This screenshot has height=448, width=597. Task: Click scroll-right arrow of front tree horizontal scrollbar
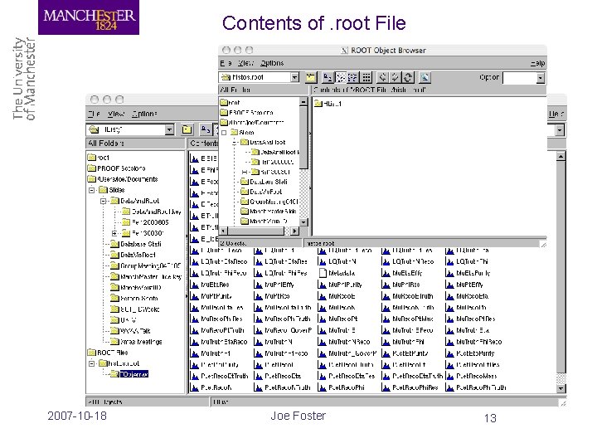tap(295, 231)
